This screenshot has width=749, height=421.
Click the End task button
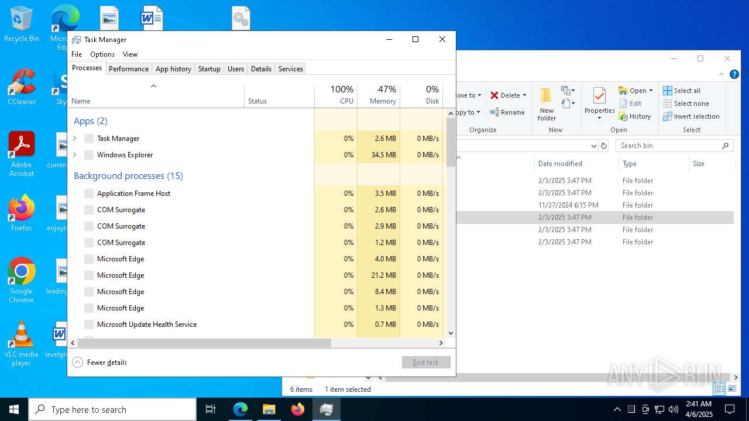tap(426, 363)
